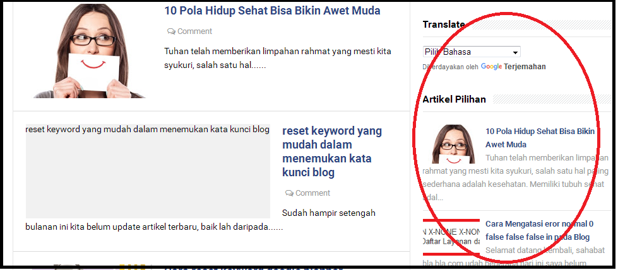
Task: Open sidebar thumbnail of woman with glasses
Action: pyautogui.click(x=453, y=144)
